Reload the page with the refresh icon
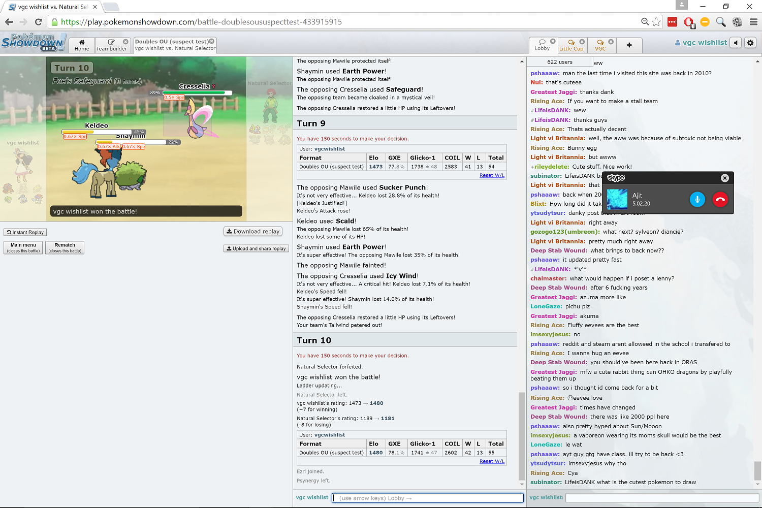762x508 pixels. [x=38, y=22]
